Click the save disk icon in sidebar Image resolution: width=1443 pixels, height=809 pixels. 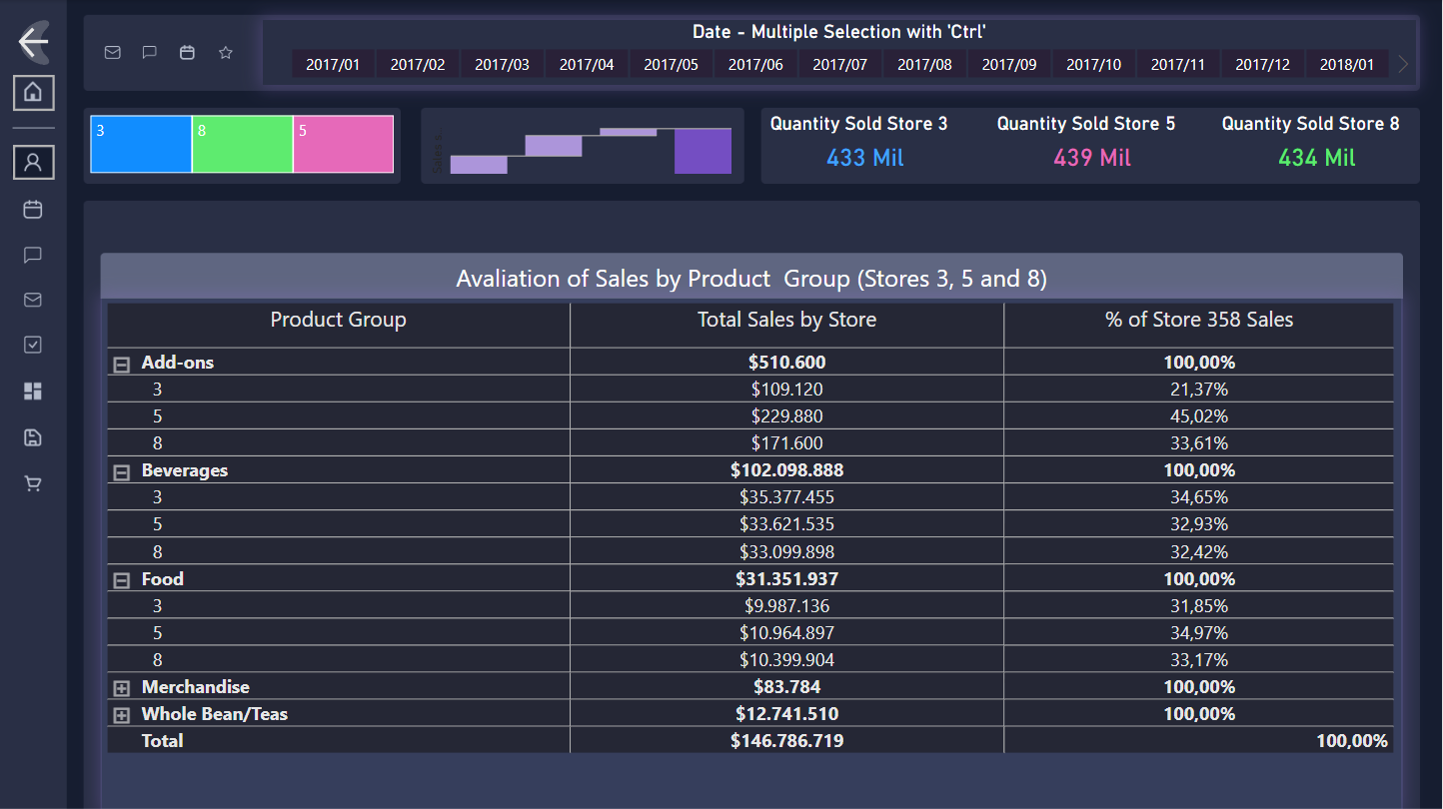click(33, 437)
